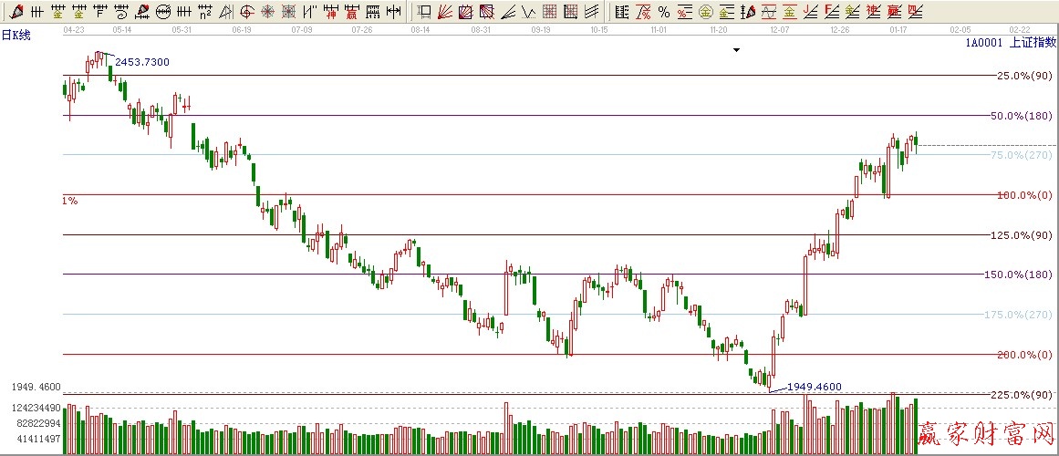Click the red 赢 toolbar icon
Viewport: 1059px width, 456px height.
(x=351, y=12)
